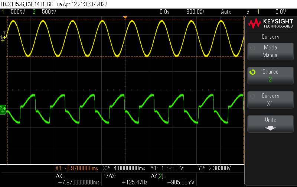Image resolution: width=297 pixels, height=187 pixels.
Task: Click the 800.0us/ timebase setting
Action: (x=196, y=12)
